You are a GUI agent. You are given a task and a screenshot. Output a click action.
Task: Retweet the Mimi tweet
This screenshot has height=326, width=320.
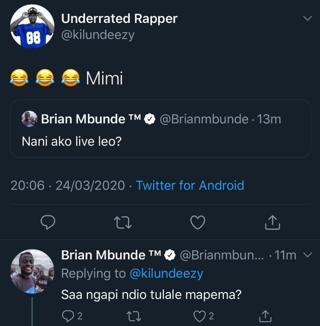(124, 222)
